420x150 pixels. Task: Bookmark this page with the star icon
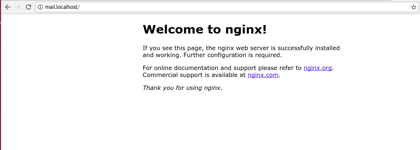pyautogui.click(x=414, y=7)
